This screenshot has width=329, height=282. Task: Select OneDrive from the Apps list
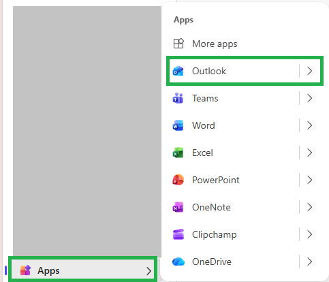pos(212,262)
